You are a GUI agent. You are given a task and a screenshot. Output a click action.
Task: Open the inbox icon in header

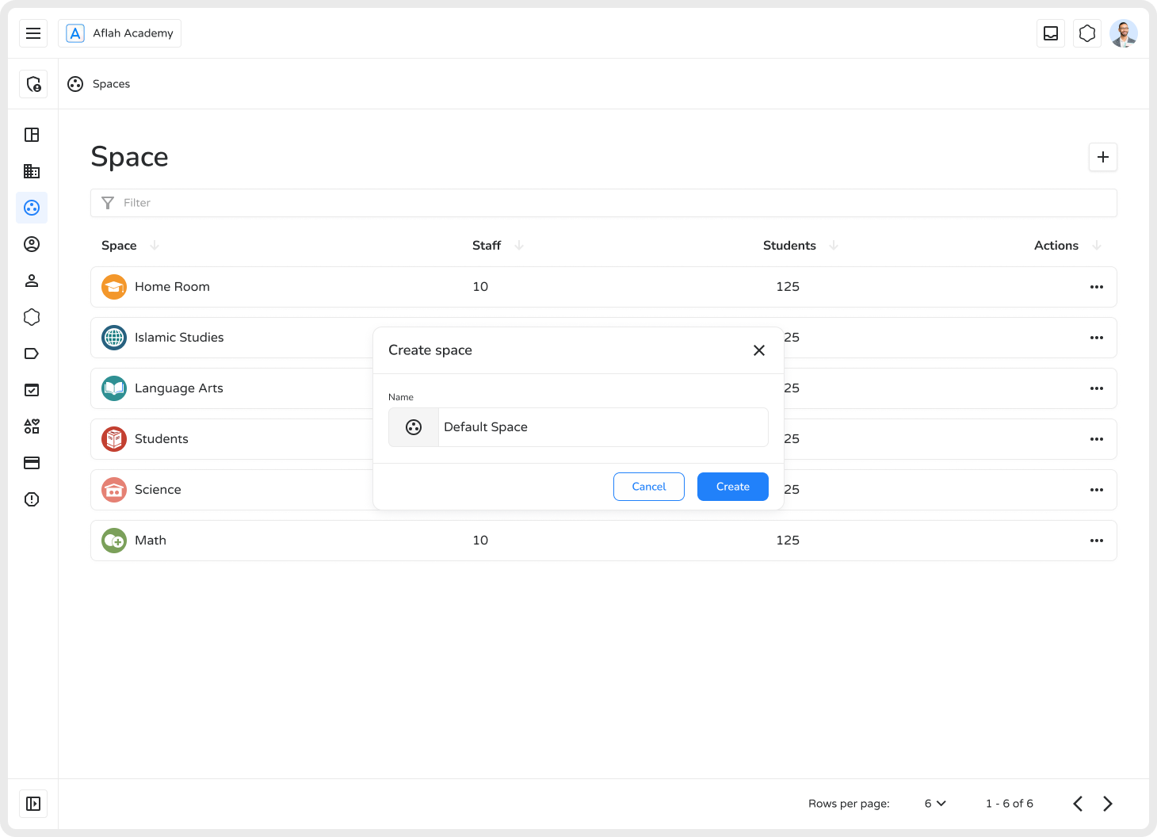pyautogui.click(x=1051, y=33)
